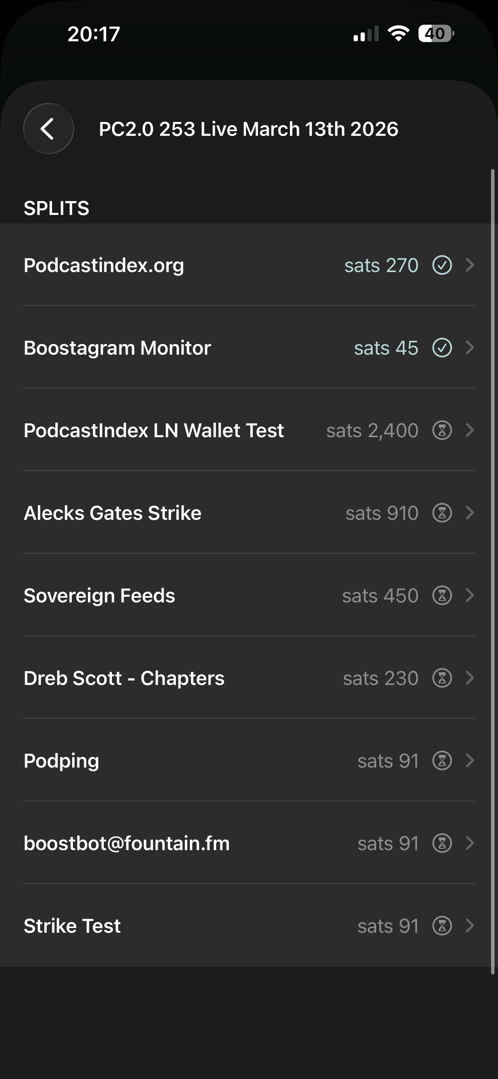Open the Sovereign Feeds list entry
The image size is (498, 1079).
click(x=99, y=595)
